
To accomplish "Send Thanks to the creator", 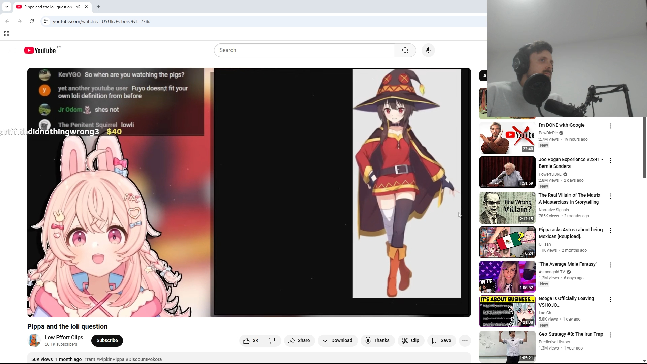I will pos(377,341).
